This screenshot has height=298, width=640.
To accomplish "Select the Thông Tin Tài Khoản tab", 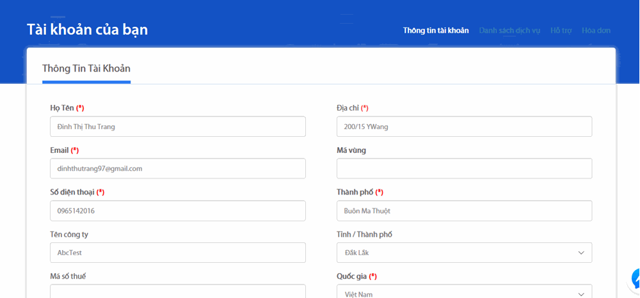I will click(x=86, y=68).
